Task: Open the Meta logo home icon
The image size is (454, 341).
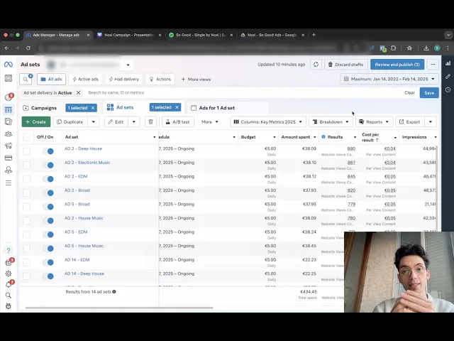Action: [x=9, y=65]
